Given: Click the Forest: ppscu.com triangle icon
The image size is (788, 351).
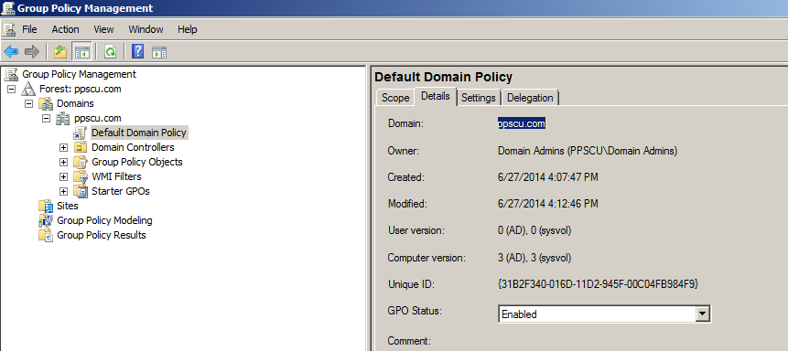Looking at the screenshot, I should (28, 89).
